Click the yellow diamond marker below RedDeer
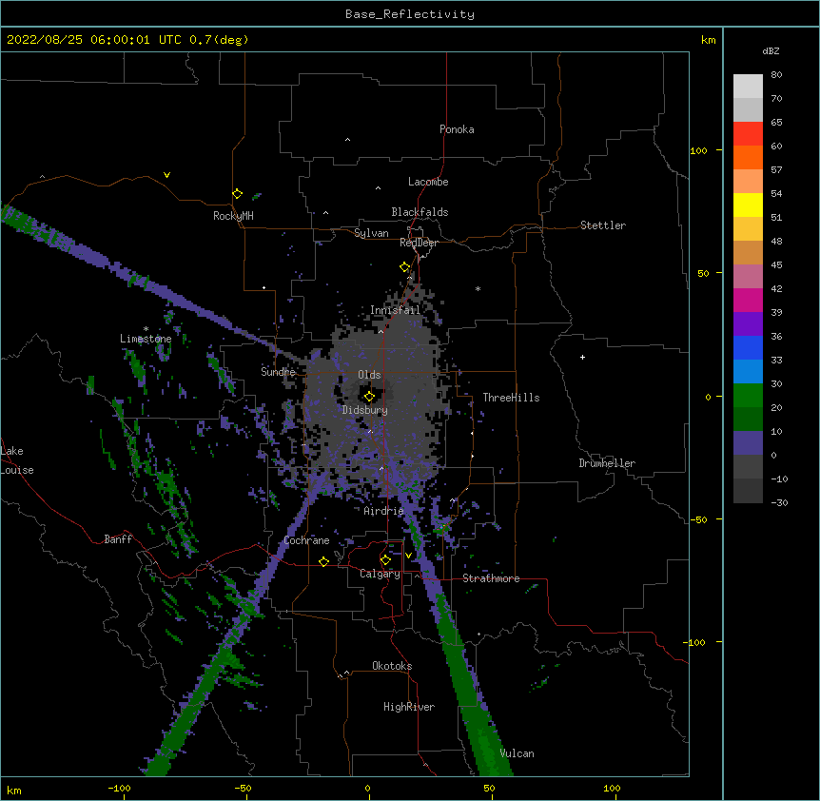Screen dimensions: 820x801 point(405,267)
